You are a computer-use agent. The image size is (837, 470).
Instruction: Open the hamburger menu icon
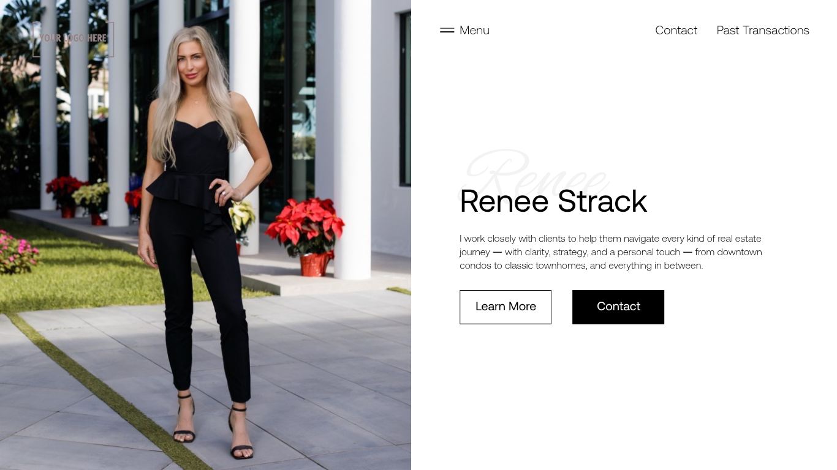(447, 30)
